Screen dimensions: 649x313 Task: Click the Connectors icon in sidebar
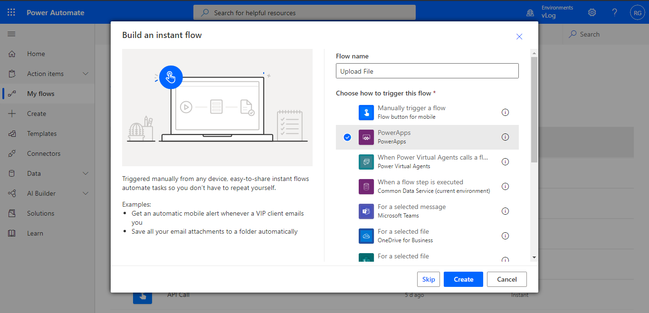coord(12,153)
